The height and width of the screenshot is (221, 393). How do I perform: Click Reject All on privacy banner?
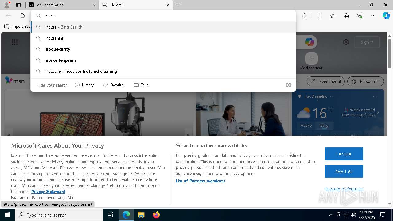click(344, 172)
